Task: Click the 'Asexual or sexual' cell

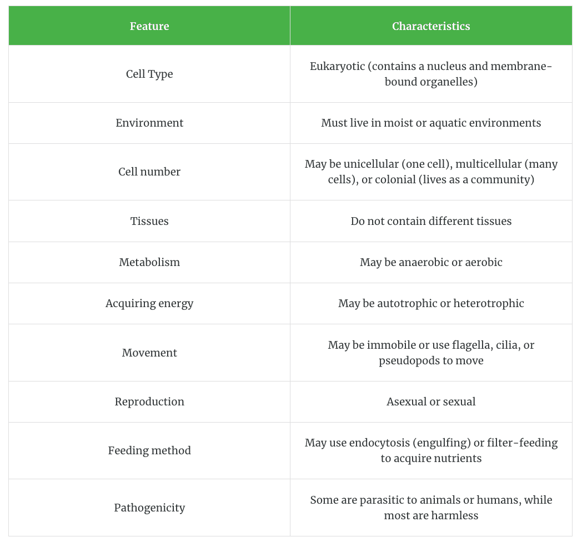Action: click(x=431, y=402)
